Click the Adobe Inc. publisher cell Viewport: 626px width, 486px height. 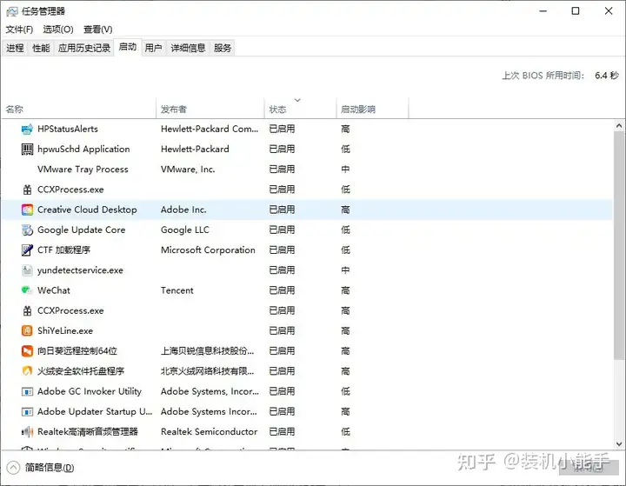[x=183, y=210]
